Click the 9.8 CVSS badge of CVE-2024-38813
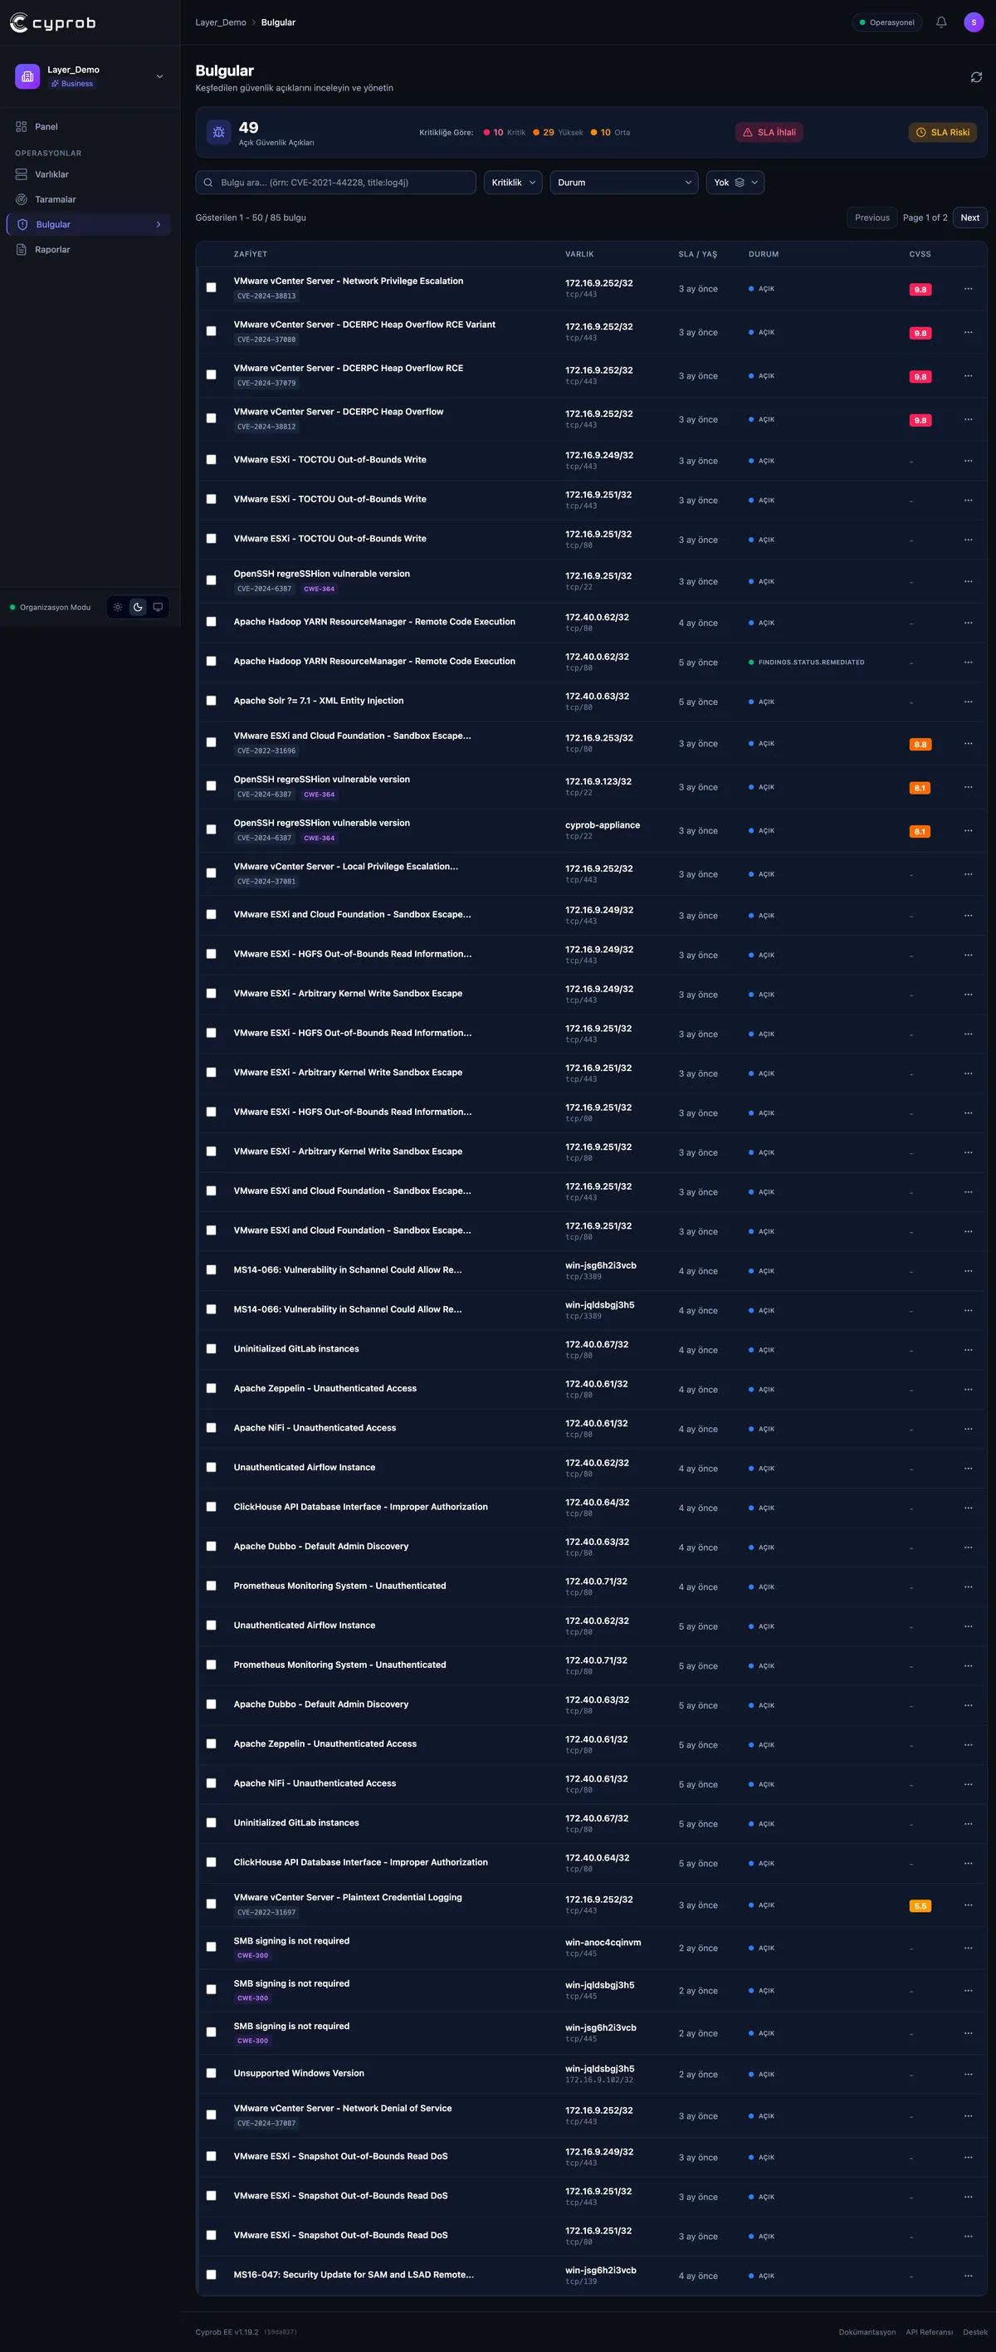 [920, 290]
